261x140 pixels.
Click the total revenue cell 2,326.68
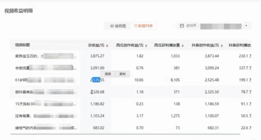click(x=97, y=92)
